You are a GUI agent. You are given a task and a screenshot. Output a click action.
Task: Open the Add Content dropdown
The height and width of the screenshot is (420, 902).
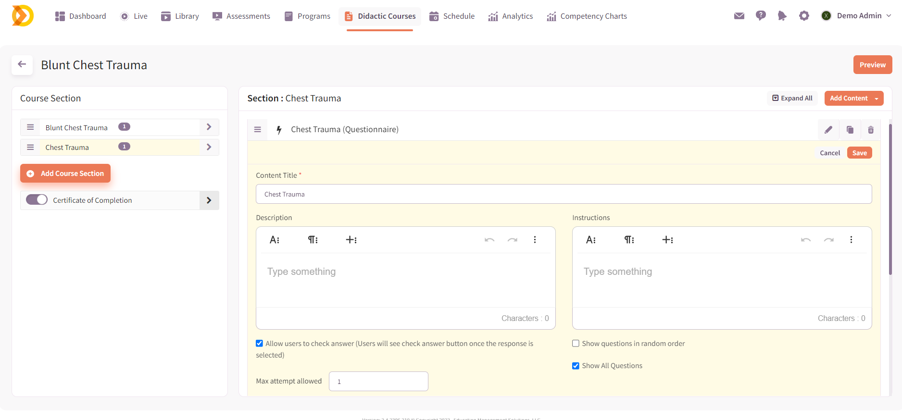(853, 98)
